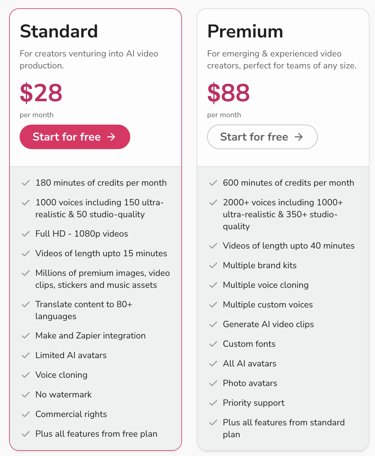Click checkmark next to Commercial rights

(x=26, y=415)
